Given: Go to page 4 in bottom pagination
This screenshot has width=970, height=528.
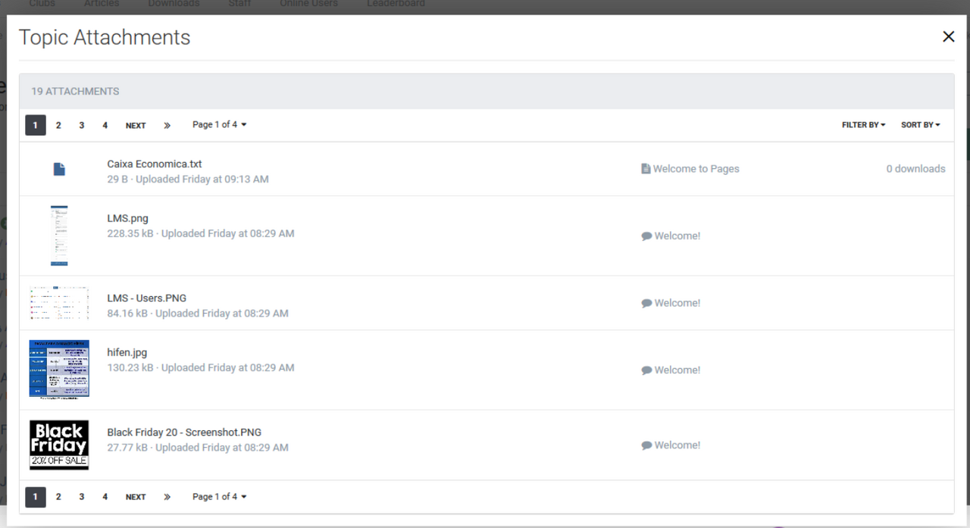Looking at the screenshot, I should (105, 497).
